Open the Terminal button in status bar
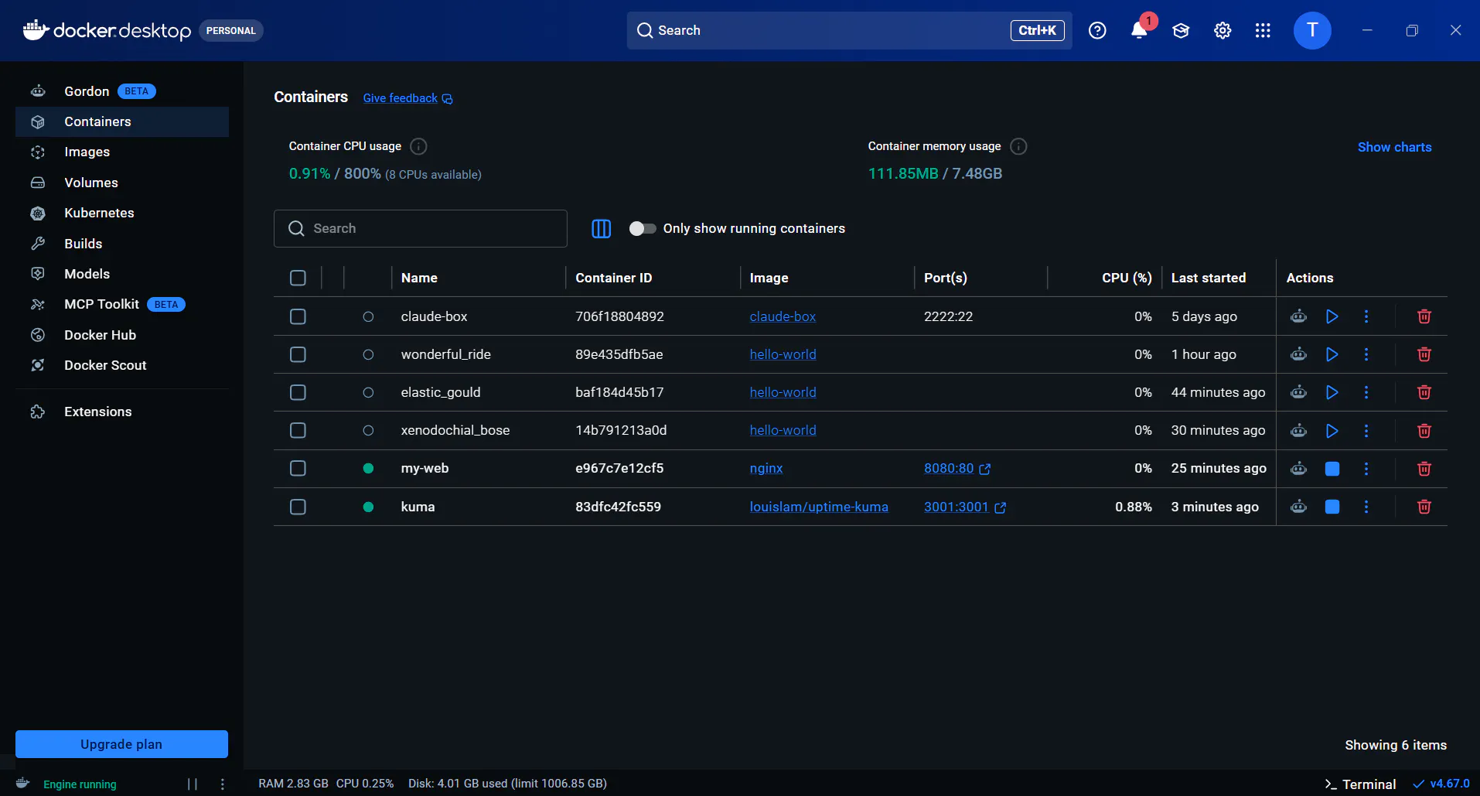The image size is (1480, 796). [1360, 784]
